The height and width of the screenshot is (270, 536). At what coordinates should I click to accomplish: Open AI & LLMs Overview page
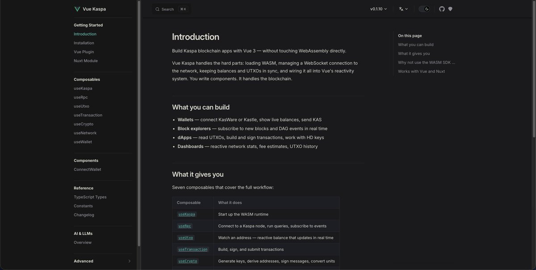(x=83, y=242)
